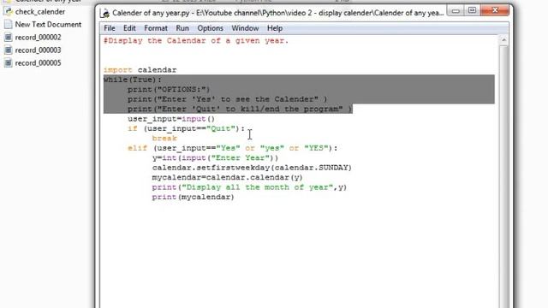The image size is (548, 308).
Task: Click the comment line '#Display the Calendar'
Action: [x=196, y=41]
